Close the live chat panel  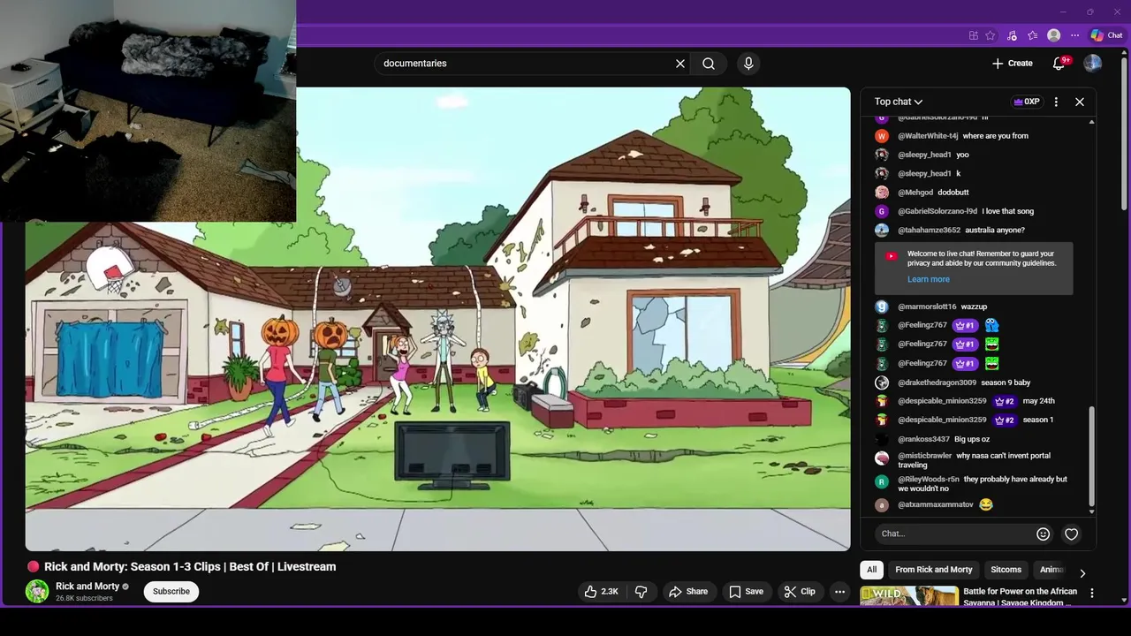[1080, 102]
